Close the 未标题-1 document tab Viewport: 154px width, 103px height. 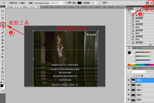[38, 7]
